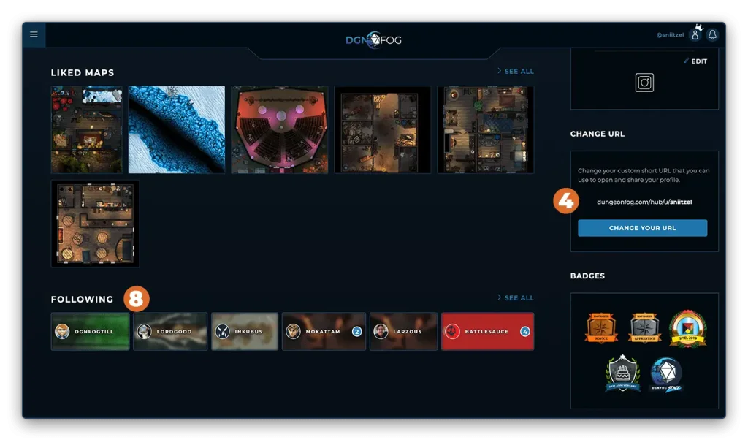
Task: Click the LIKED MAPS heading
Action: pos(83,72)
